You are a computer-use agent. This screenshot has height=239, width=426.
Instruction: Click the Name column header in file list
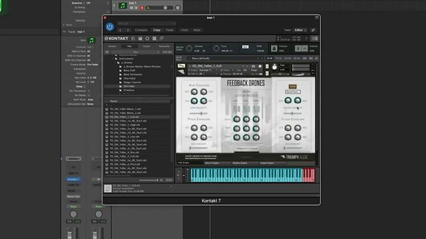point(114,101)
